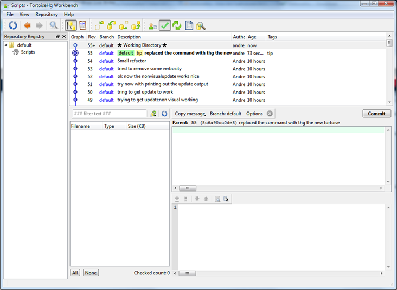Image resolution: width=397 pixels, height=290 pixels.
Task: Open the Help menu
Action: point(69,15)
